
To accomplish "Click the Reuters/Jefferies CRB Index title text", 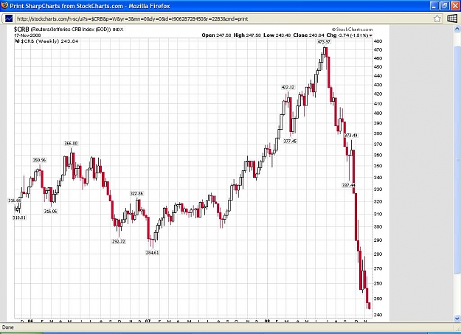I will (71, 29).
